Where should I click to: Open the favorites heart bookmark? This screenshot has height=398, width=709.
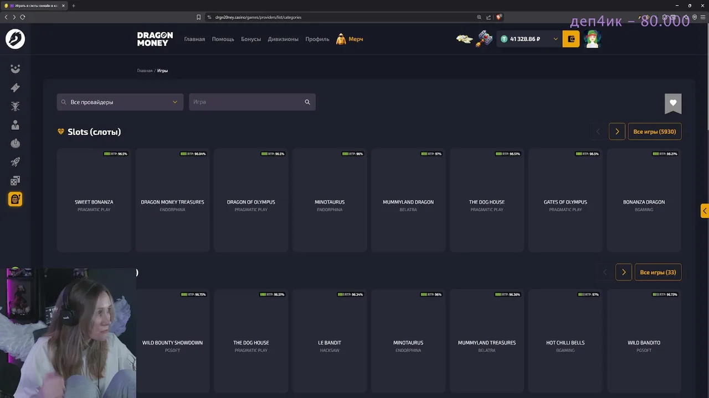pos(673,103)
